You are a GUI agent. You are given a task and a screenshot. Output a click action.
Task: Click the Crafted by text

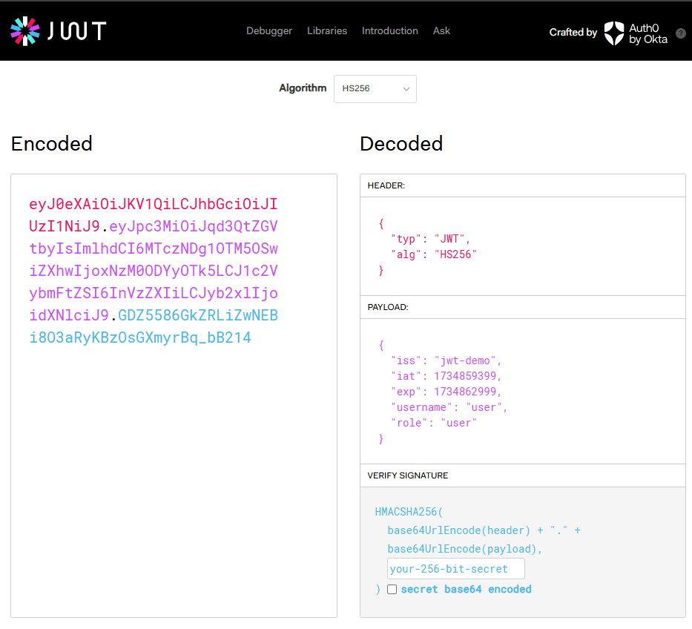tap(573, 32)
